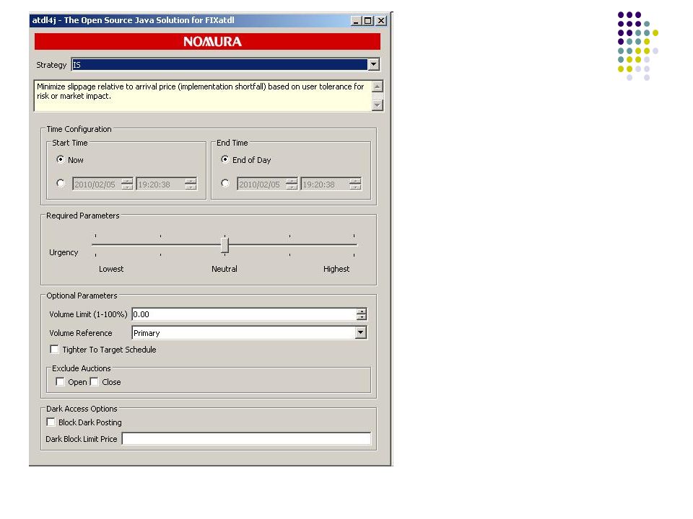Check the Open auction exclusion box
This screenshot has height=519, width=693.
pyautogui.click(x=60, y=382)
